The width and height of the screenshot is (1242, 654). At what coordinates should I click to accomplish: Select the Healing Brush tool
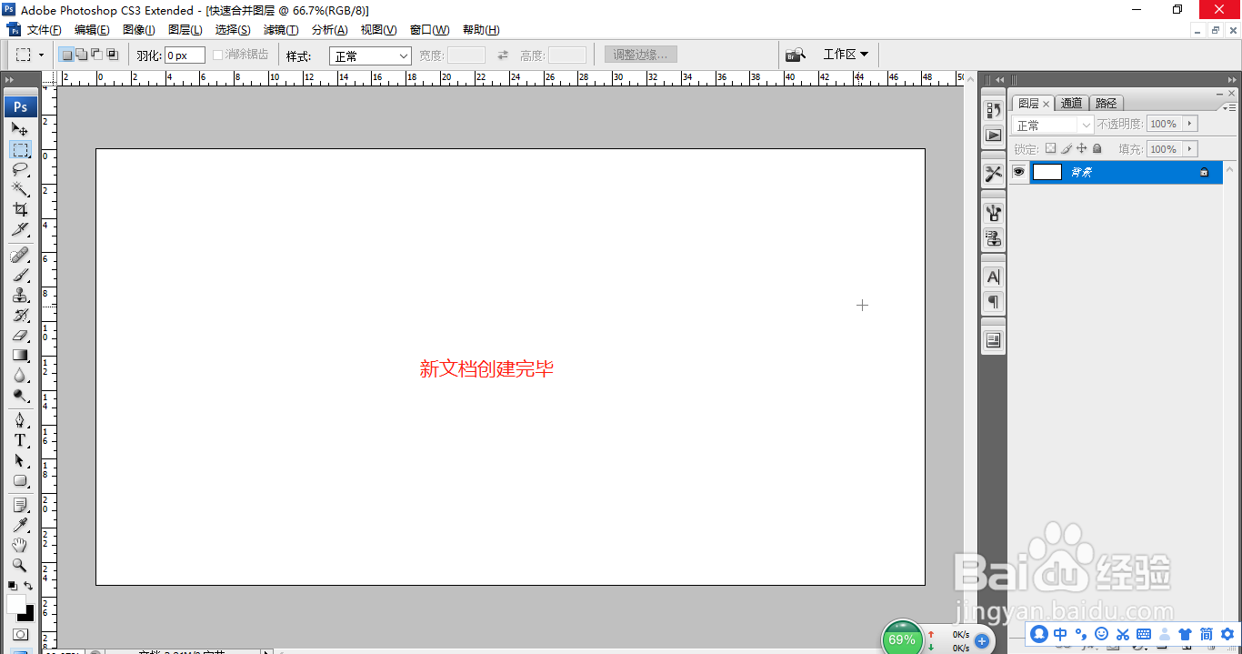(20, 255)
